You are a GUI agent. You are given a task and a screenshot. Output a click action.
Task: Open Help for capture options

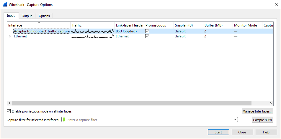tap(266, 132)
